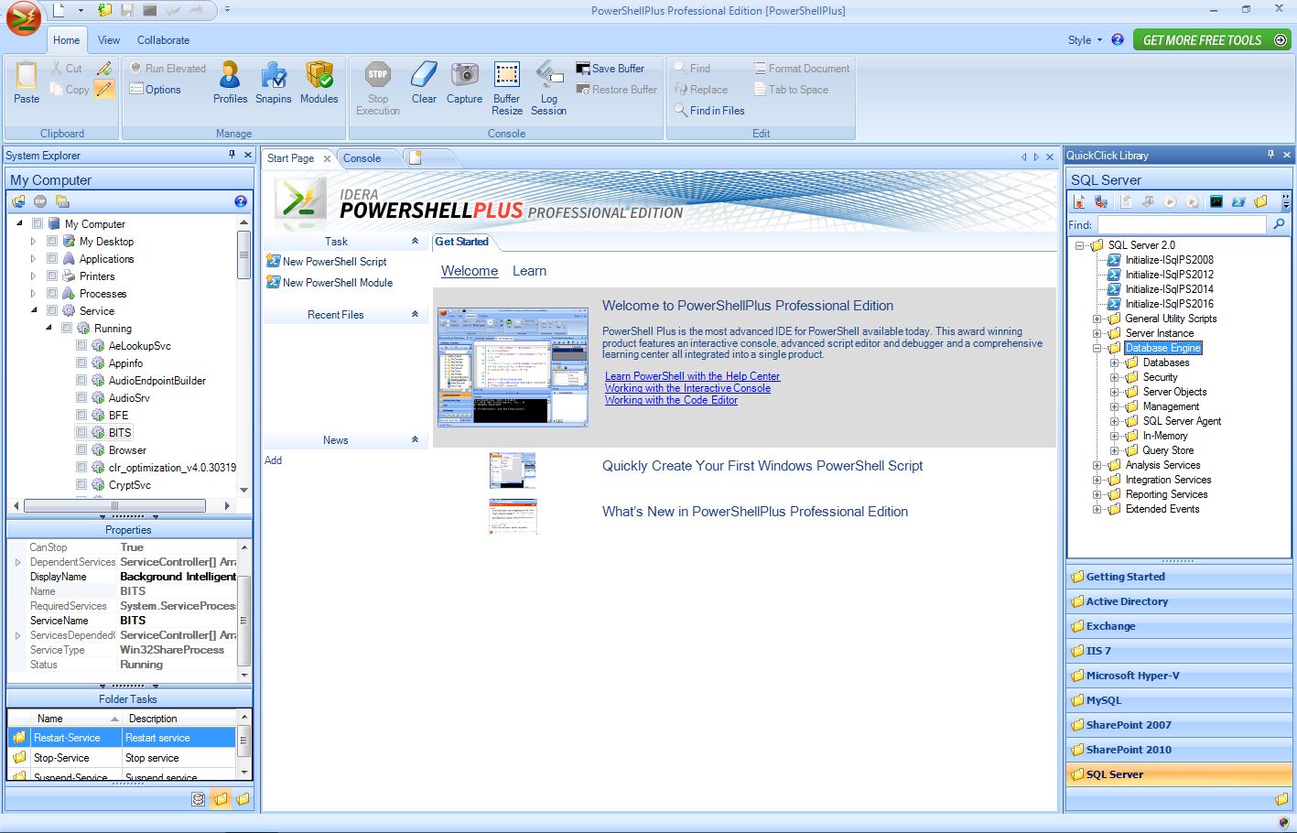Open the Style dropdown
This screenshot has height=833, width=1297.
click(1087, 39)
